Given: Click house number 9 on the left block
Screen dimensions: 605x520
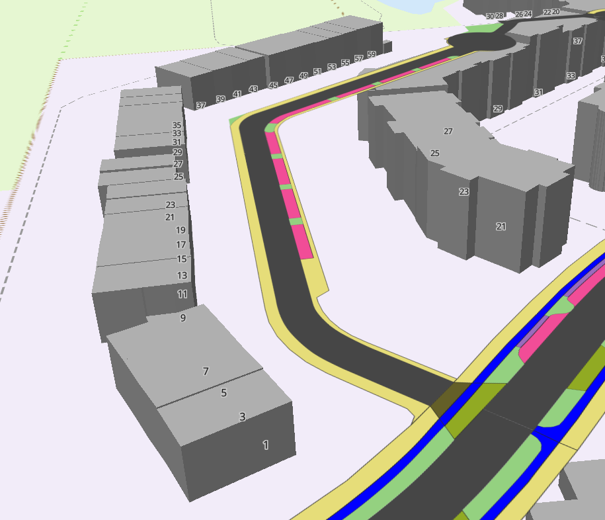Looking at the screenshot, I should [182, 319].
